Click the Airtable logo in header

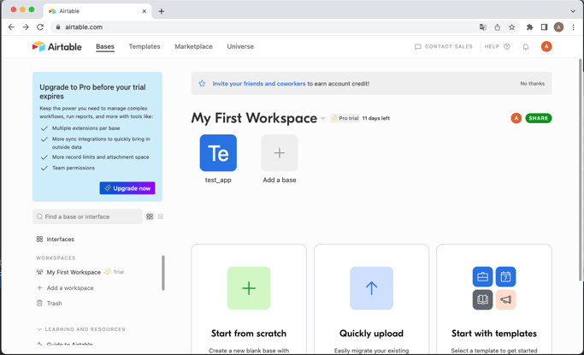click(56, 46)
